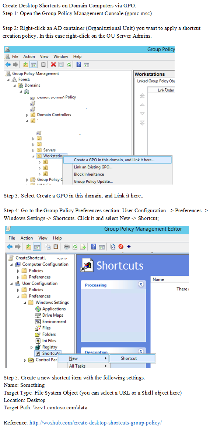The width and height of the screenshot is (217, 430).
Task: Collapse the Description panel chevron
Action: click(141, 351)
